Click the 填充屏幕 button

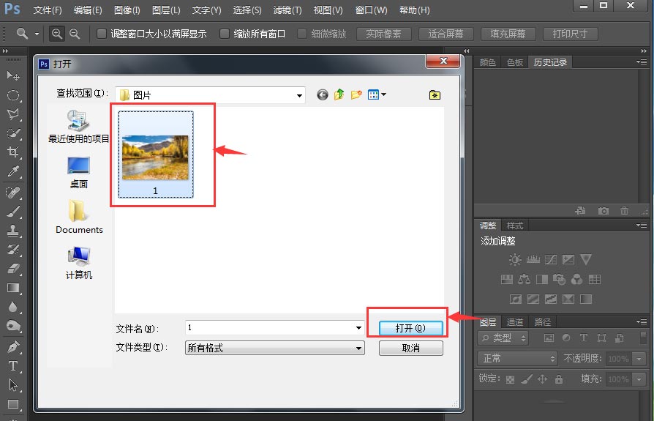coord(508,34)
